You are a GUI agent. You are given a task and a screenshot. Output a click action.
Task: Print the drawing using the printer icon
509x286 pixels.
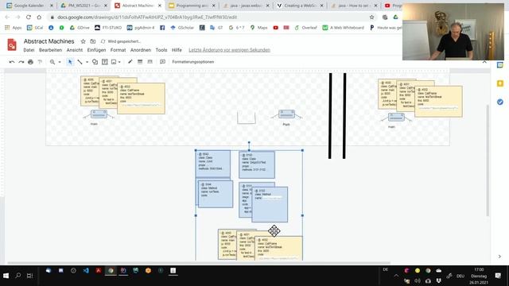tap(30, 62)
